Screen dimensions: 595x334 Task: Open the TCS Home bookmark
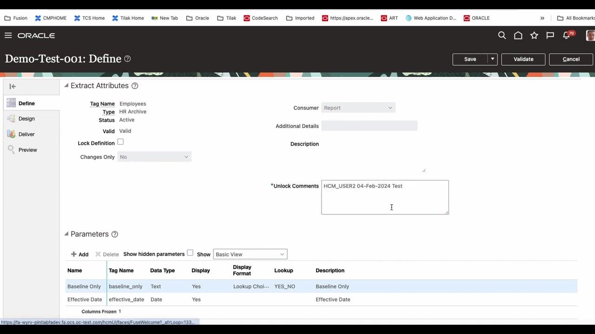tap(89, 18)
